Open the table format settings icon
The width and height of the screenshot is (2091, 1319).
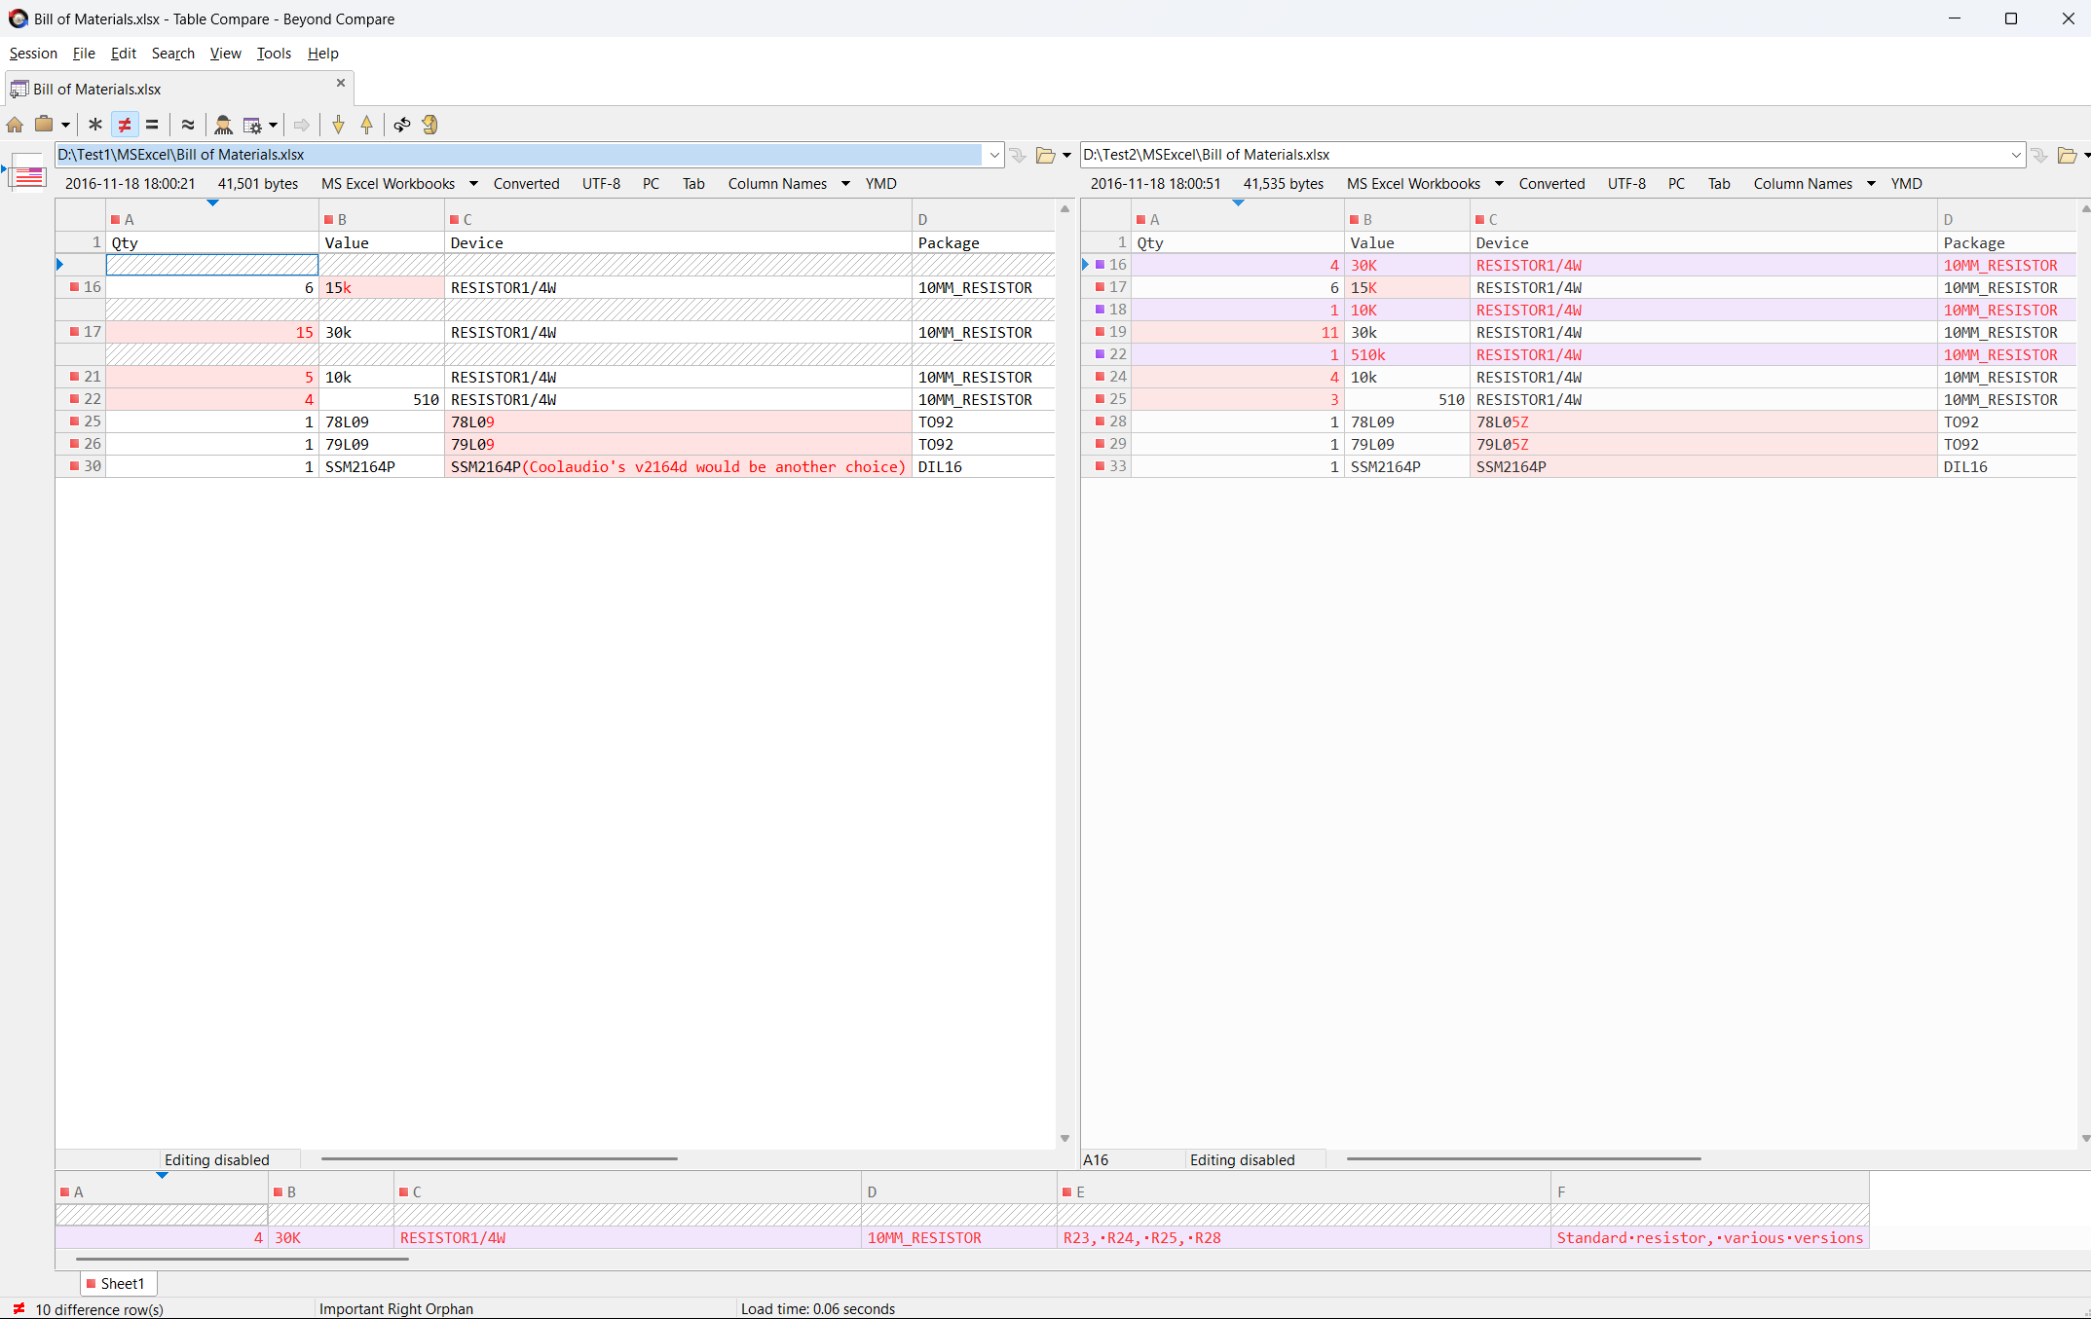pyautogui.click(x=252, y=125)
